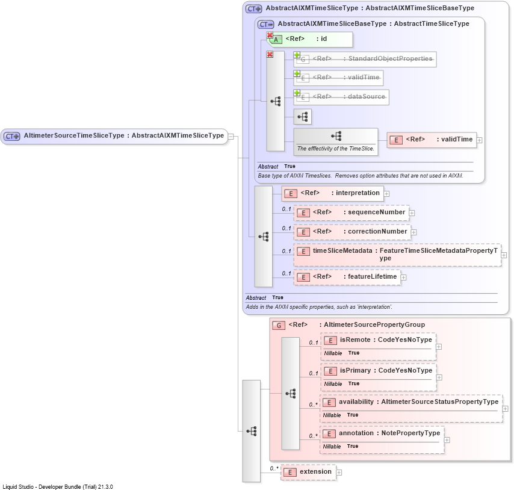Click the CT icon of AbstractAIXMTimeSliceBaseType
514x490 pixels.
(265, 24)
